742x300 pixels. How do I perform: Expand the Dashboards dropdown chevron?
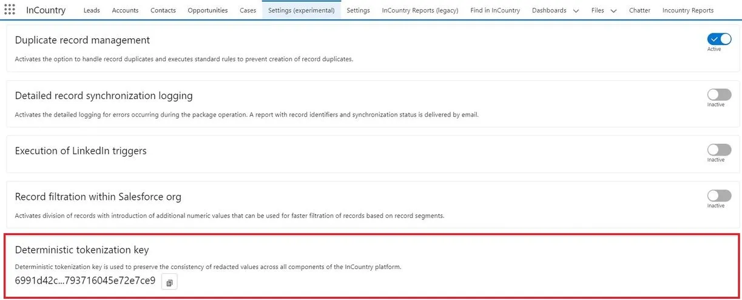[576, 11]
